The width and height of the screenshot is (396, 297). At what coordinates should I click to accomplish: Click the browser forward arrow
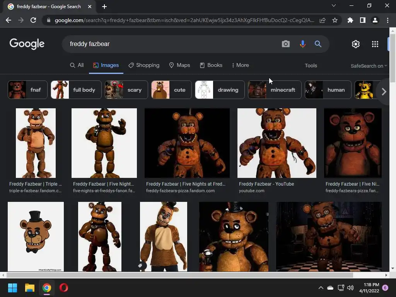(21, 20)
